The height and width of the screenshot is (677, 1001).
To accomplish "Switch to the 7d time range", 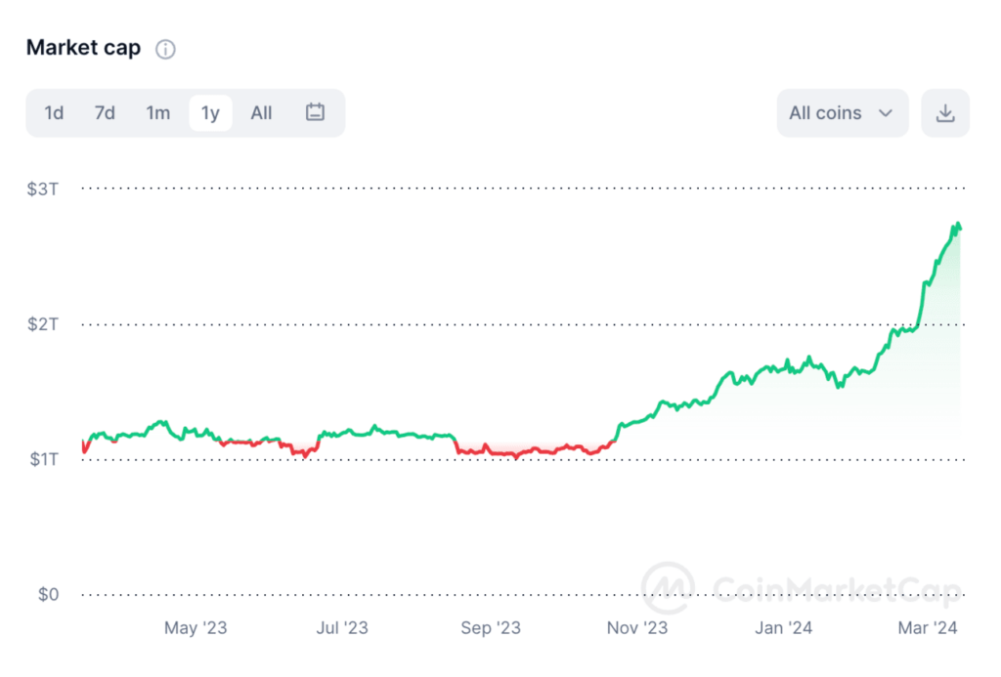I will click(x=105, y=113).
